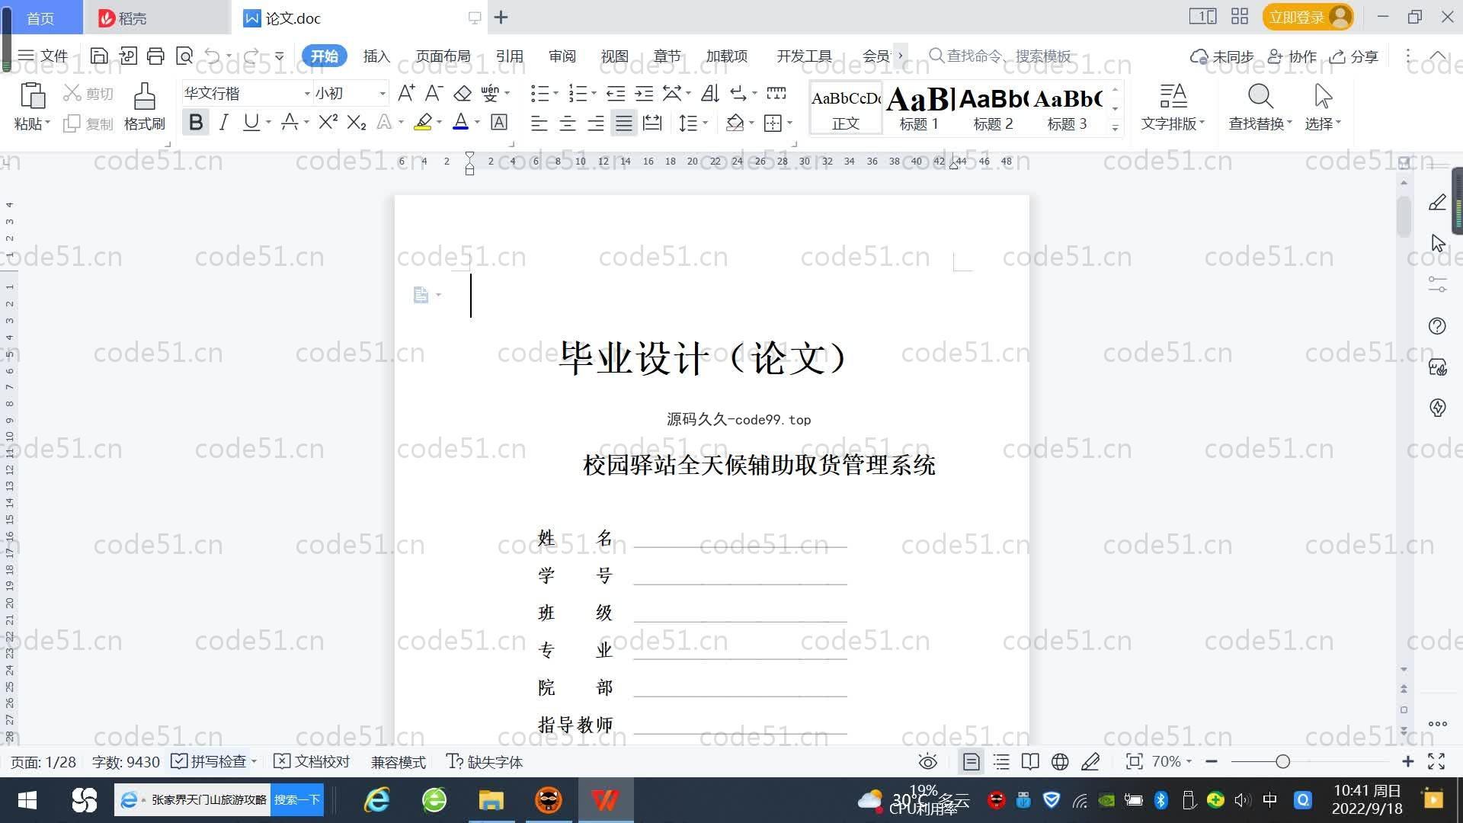Expand bullet list dropdown arrow
Image resolution: width=1463 pixels, height=823 pixels.
coord(555,93)
